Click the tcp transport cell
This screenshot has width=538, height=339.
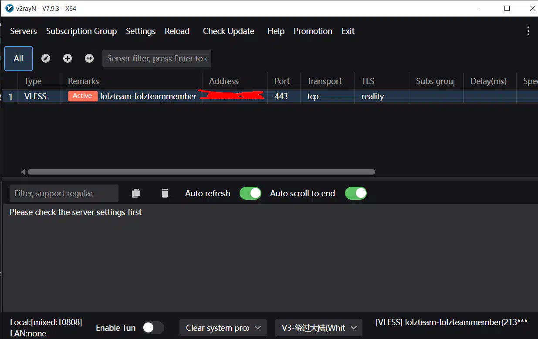click(313, 96)
